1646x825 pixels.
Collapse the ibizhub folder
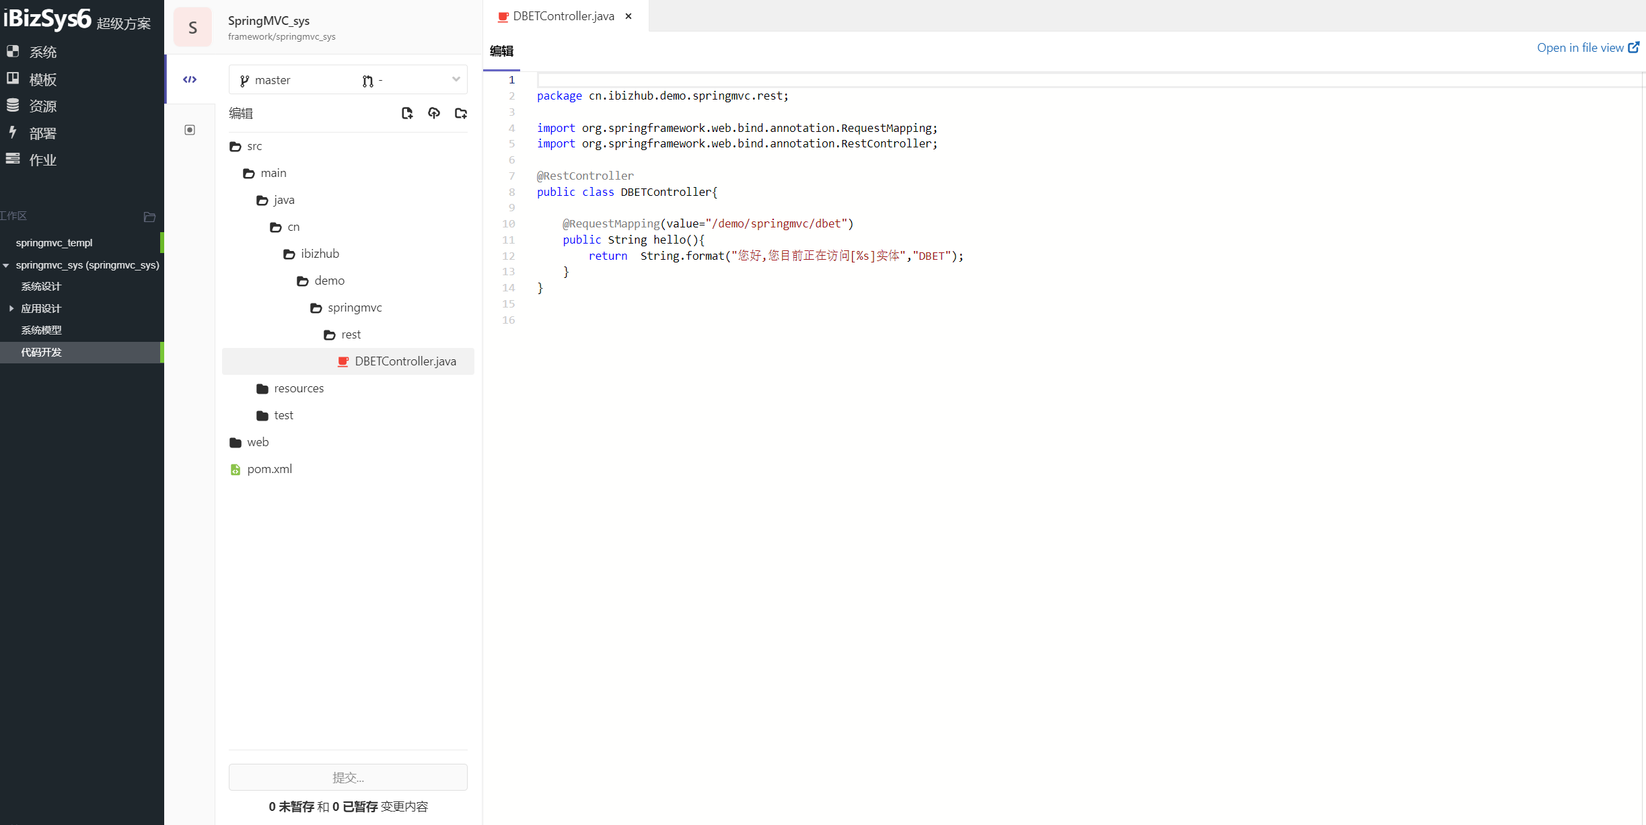(289, 254)
